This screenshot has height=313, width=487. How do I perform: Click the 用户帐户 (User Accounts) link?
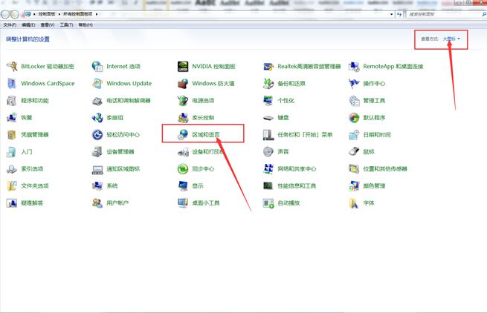click(x=117, y=203)
